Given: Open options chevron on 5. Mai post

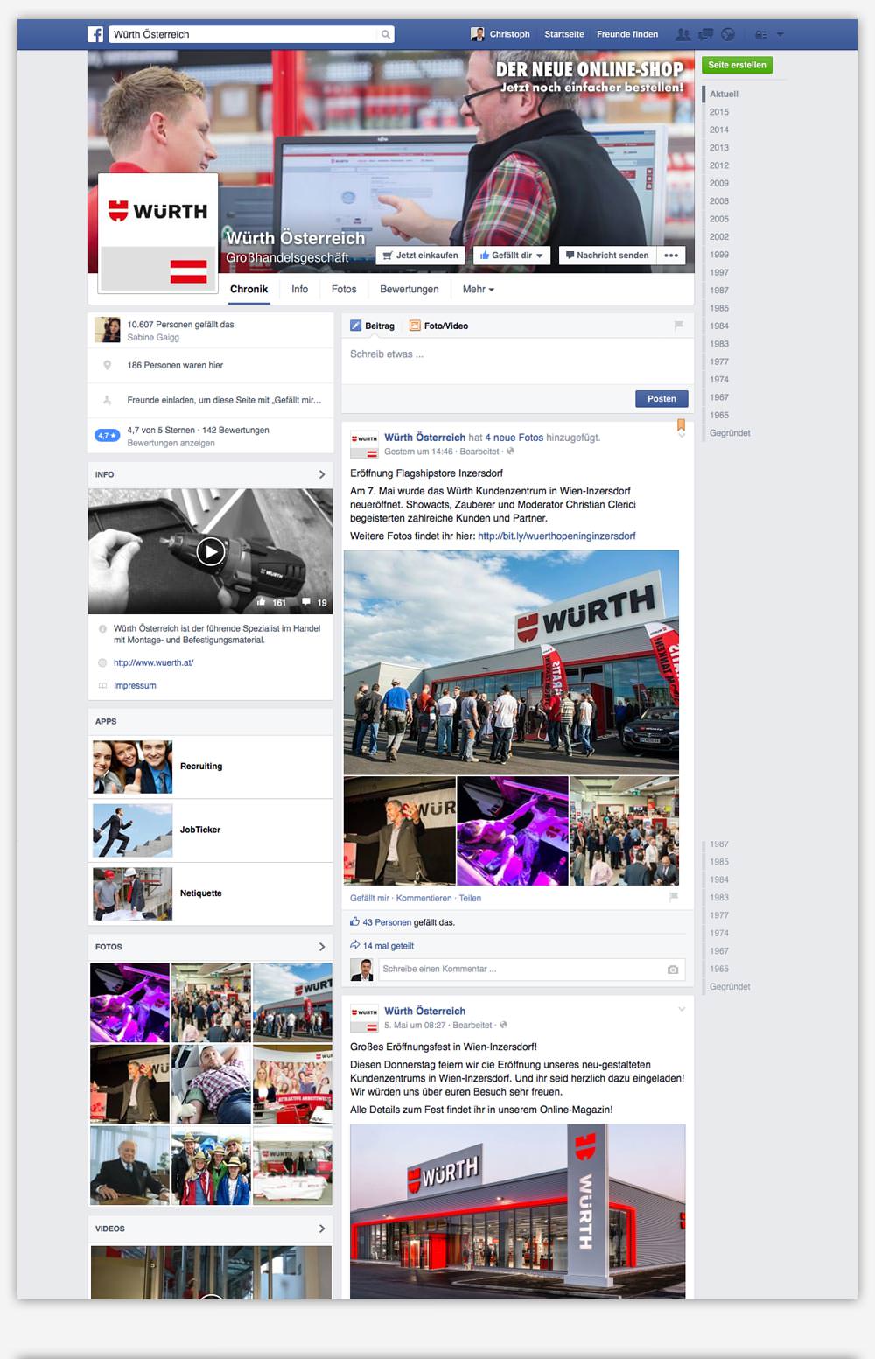Looking at the screenshot, I should 682,1009.
